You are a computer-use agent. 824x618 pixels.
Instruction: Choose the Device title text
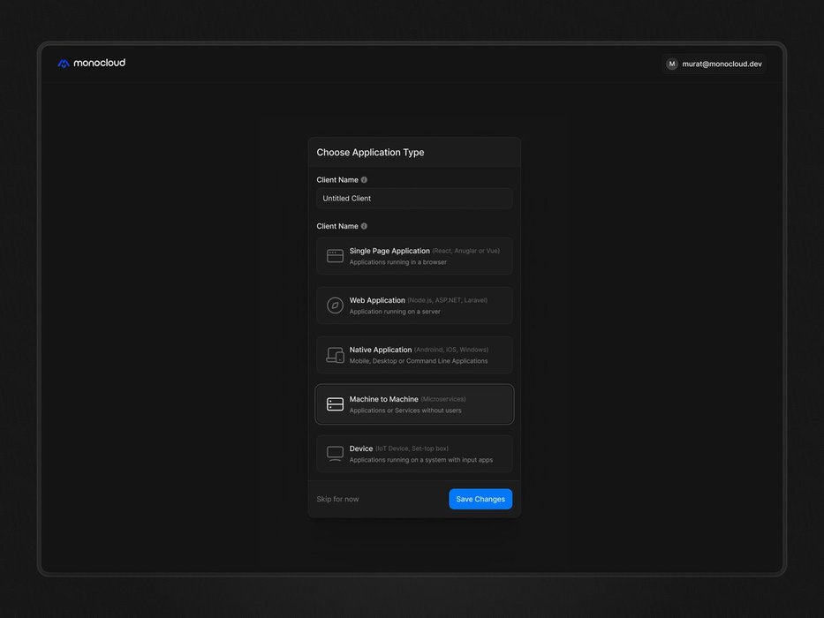click(x=360, y=448)
